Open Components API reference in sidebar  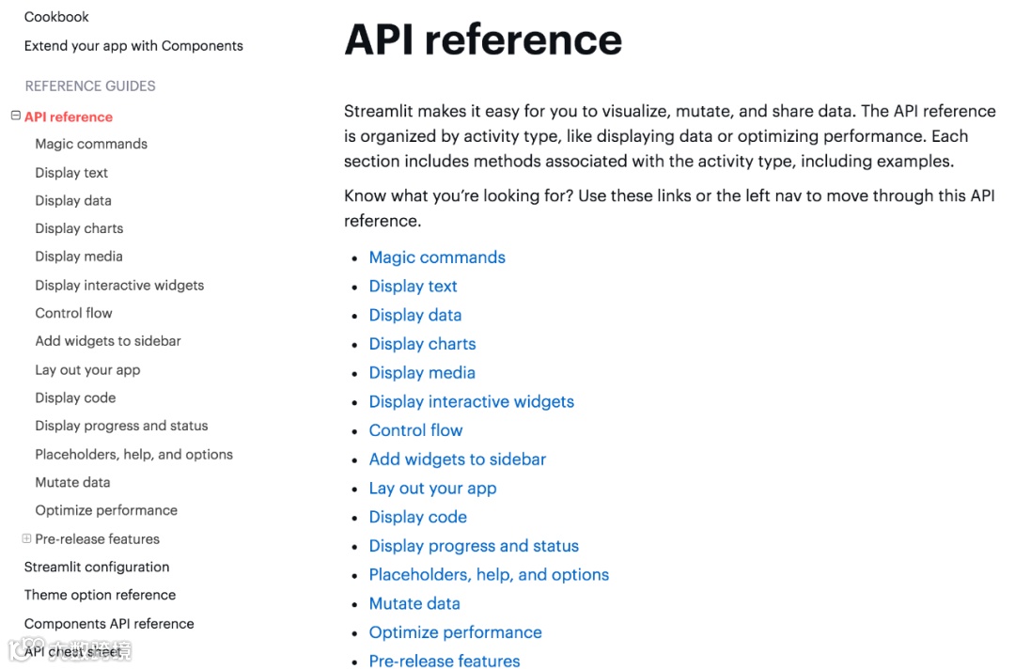(109, 624)
